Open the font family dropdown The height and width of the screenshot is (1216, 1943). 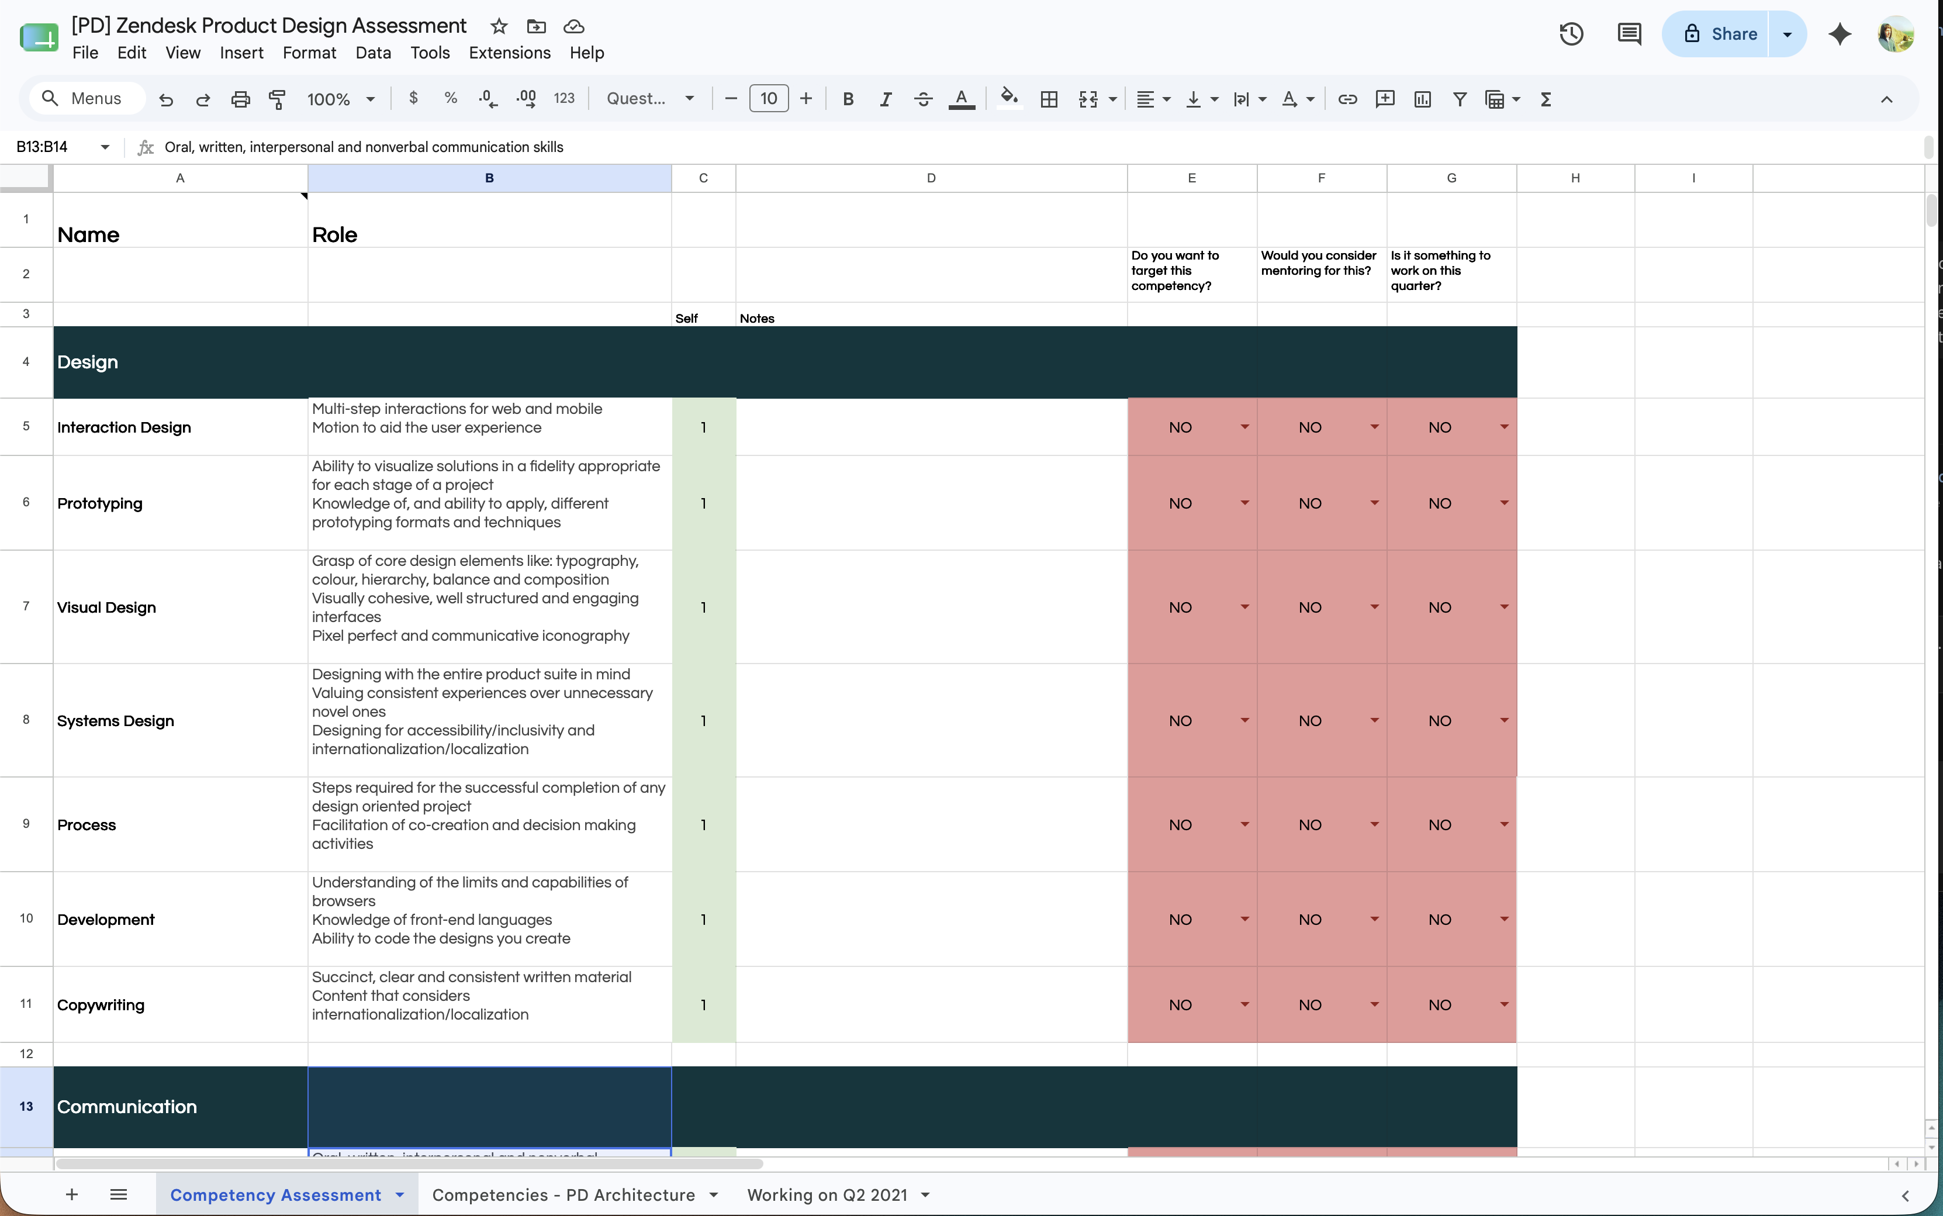tap(649, 98)
